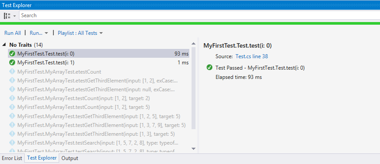Click scroll up arrow of test list

click(x=193, y=44)
